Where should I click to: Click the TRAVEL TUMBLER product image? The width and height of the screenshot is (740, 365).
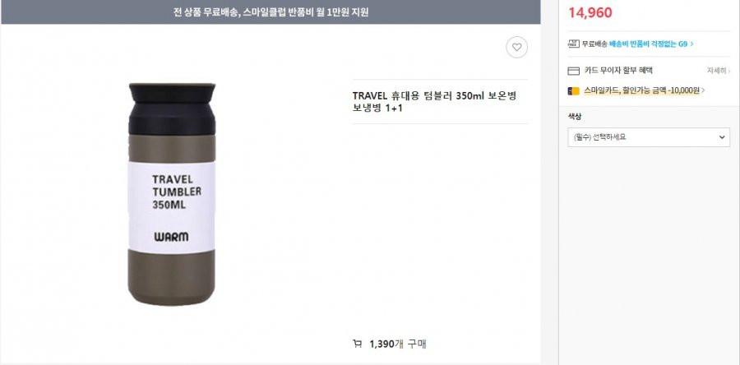click(x=172, y=194)
